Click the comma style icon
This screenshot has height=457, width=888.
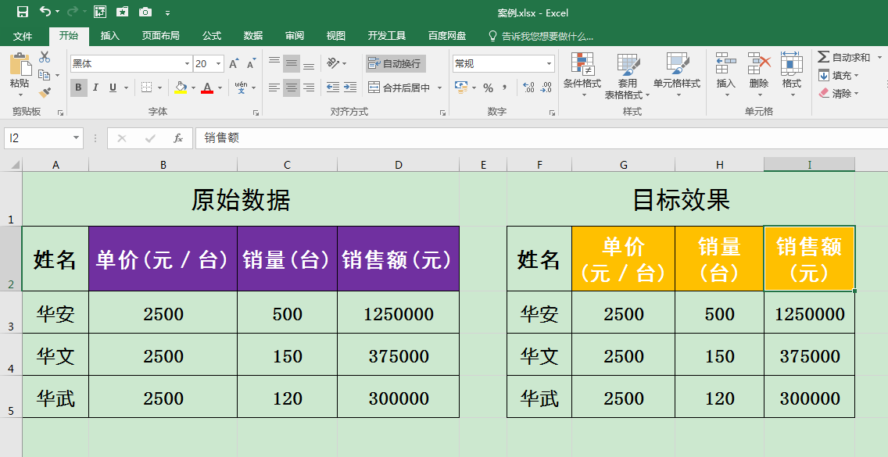(505, 87)
